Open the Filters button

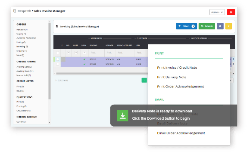[186, 26]
